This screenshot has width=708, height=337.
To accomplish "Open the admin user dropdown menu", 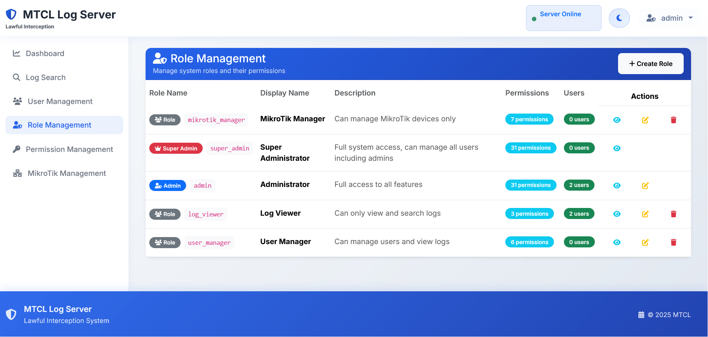I will pos(669,18).
